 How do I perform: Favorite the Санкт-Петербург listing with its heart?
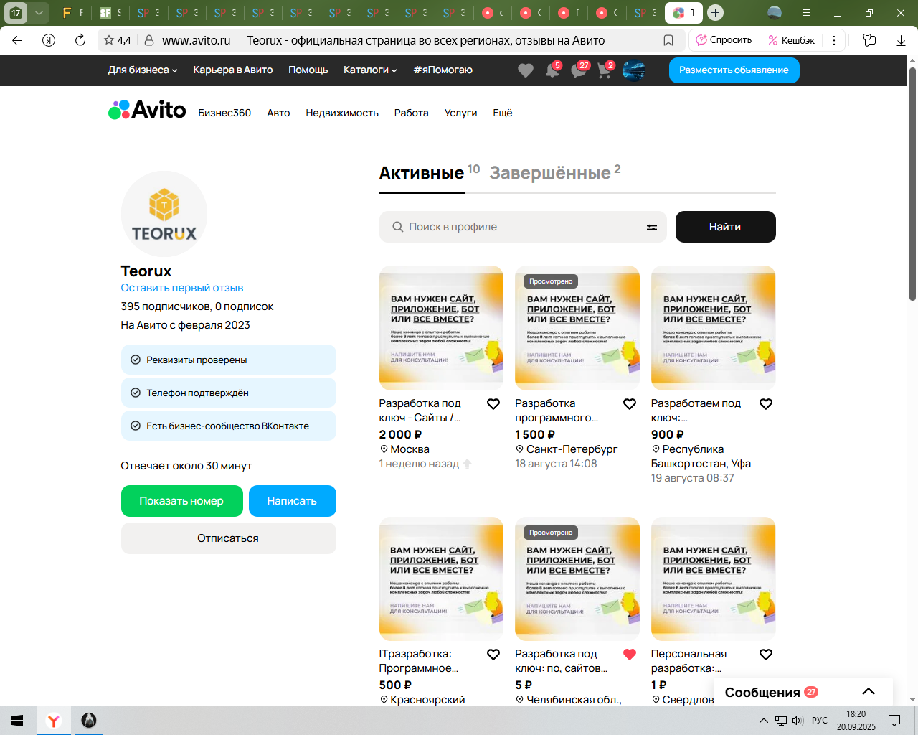click(630, 404)
